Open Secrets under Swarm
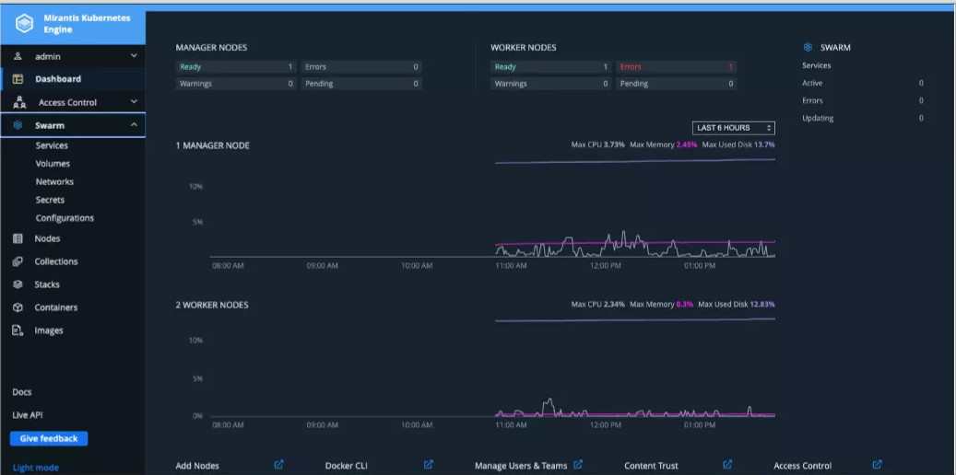Image resolution: width=956 pixels, height=475 pixels. [x=50, y=200]
